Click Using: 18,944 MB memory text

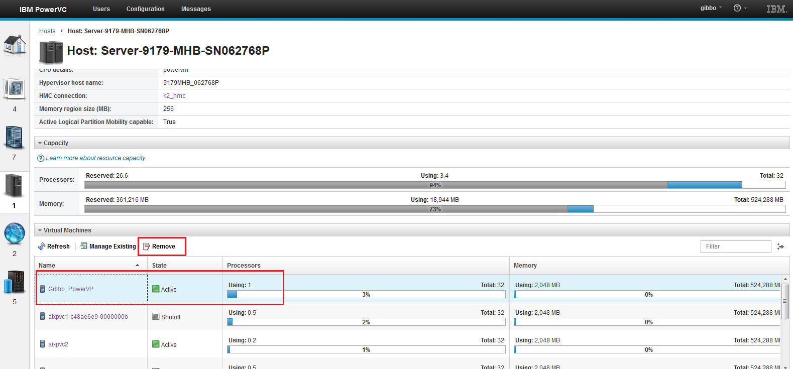[x=435, y=200]
